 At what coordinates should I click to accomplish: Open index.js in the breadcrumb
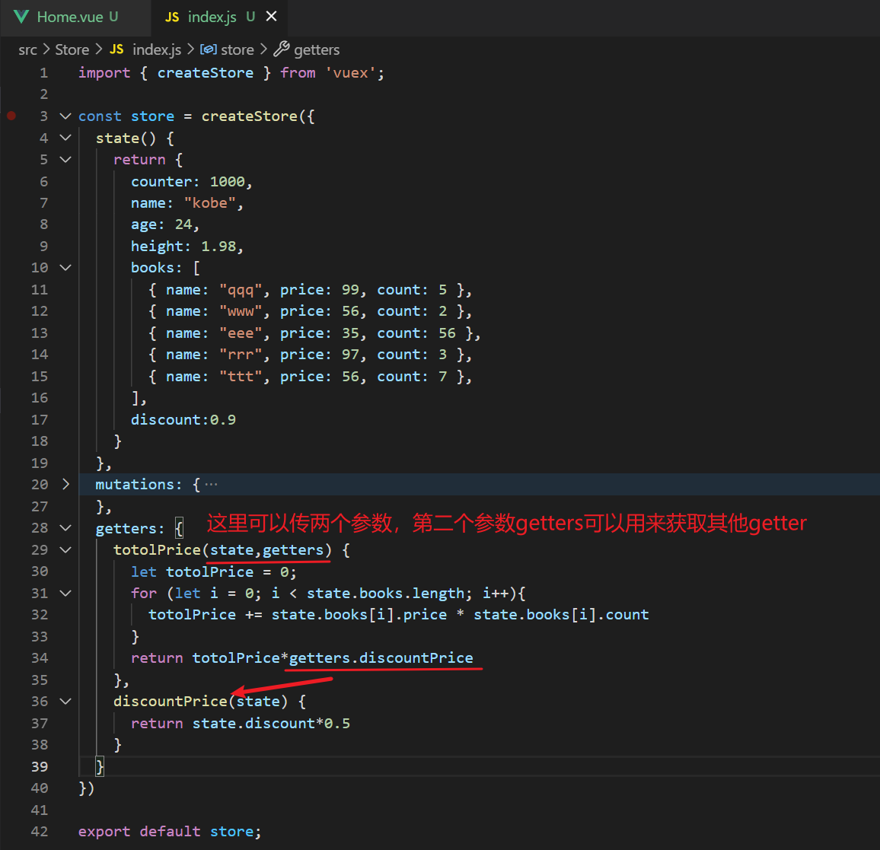click(157, 50)
